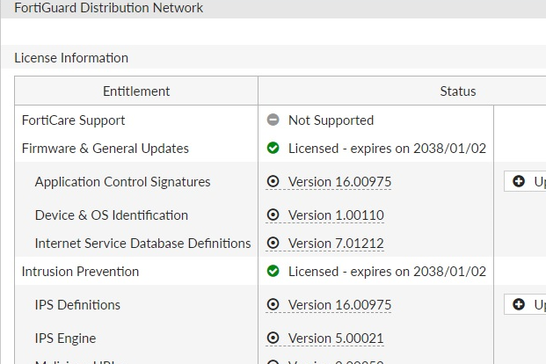The image size is (546, 364).
Task: Click green check icon beside Firmware & General Updates
Action: click(x=273, y=148)
